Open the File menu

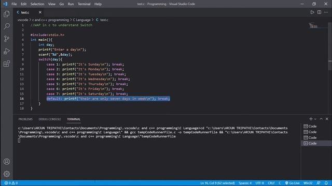(14, 4)
